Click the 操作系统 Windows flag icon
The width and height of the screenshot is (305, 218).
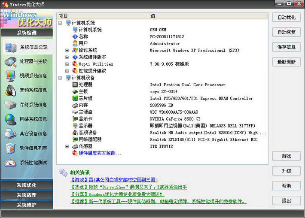click(x=75, y=50)
